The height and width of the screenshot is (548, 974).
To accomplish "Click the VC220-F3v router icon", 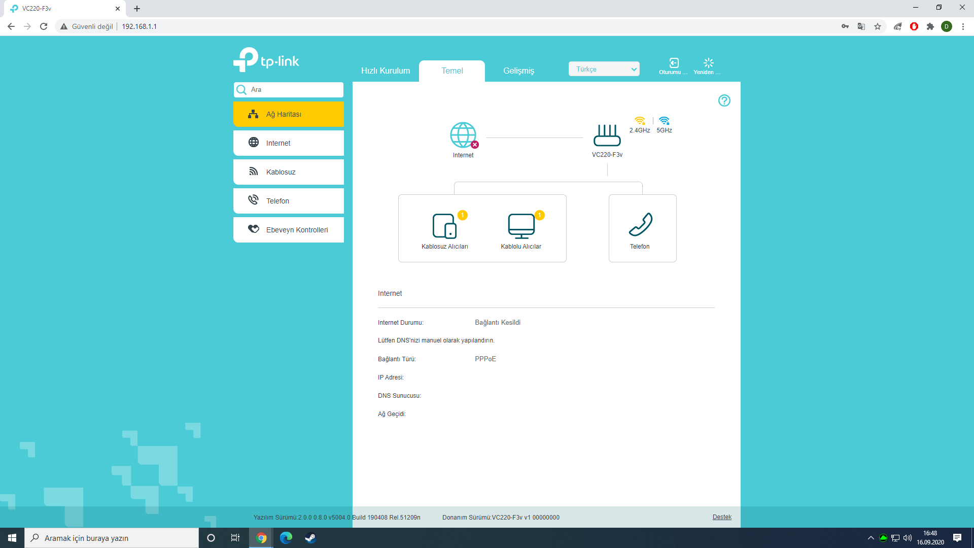I will pos(607,135).
